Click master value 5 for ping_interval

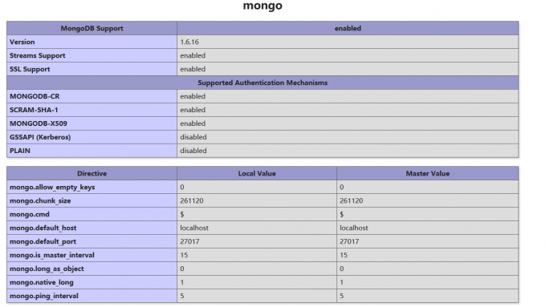pyautogui.click(x=341, y=296)
